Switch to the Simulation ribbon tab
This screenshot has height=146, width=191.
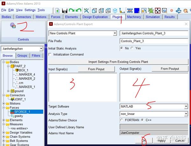point(153,17)
